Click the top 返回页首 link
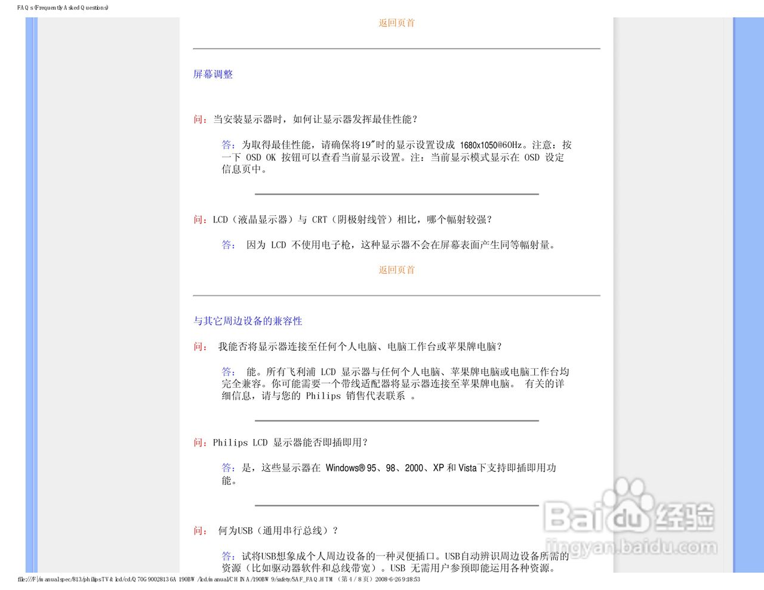This screenshot has width=764, height=590. [396, 23]
